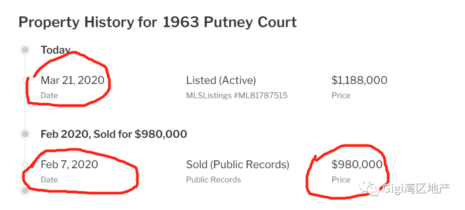Screen dimensions: 465x210
Task: Click the $980,000 sold price
Action: [357, 164]
